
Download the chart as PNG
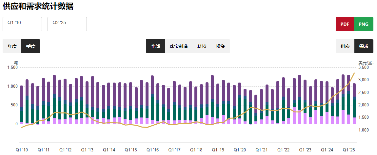coord(364,24)
